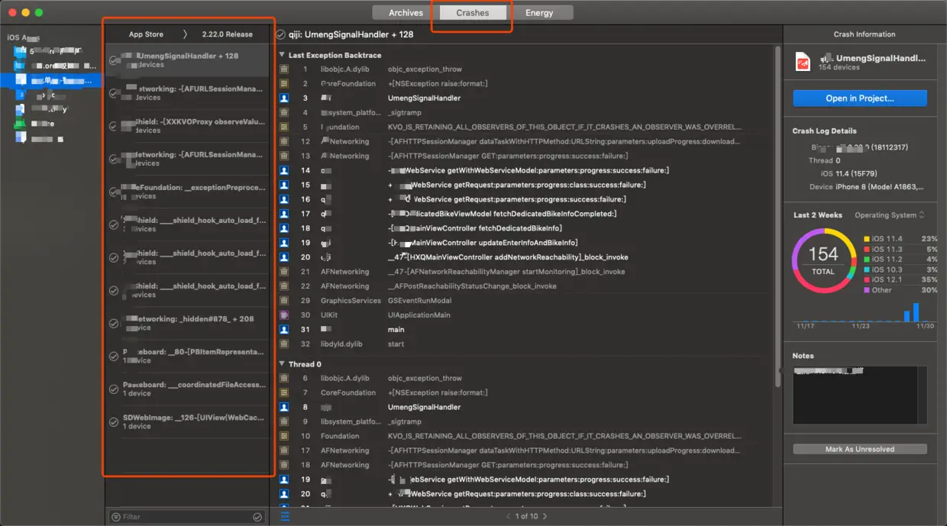947x526 pixels.
Task: Click frame 21 AFNetworking startMonitoring library icon
Action: [x=284, y=272]
